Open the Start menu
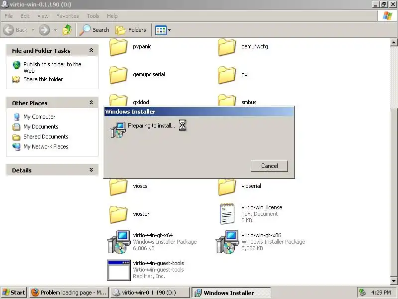The image size is (398, 299). pyautogui.click(x=14, y=293)
